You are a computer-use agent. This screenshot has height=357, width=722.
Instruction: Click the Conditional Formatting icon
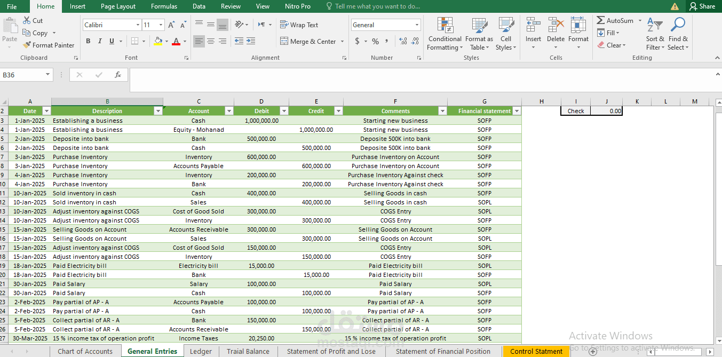click(445, 25)
